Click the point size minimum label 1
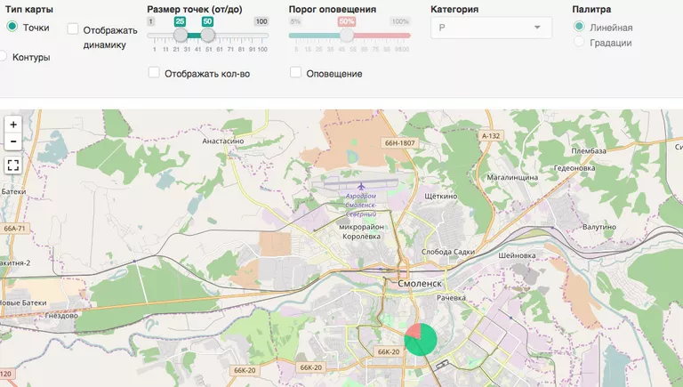Image resolution: width=683 pixels, height=387 pixels. (150, 21)
